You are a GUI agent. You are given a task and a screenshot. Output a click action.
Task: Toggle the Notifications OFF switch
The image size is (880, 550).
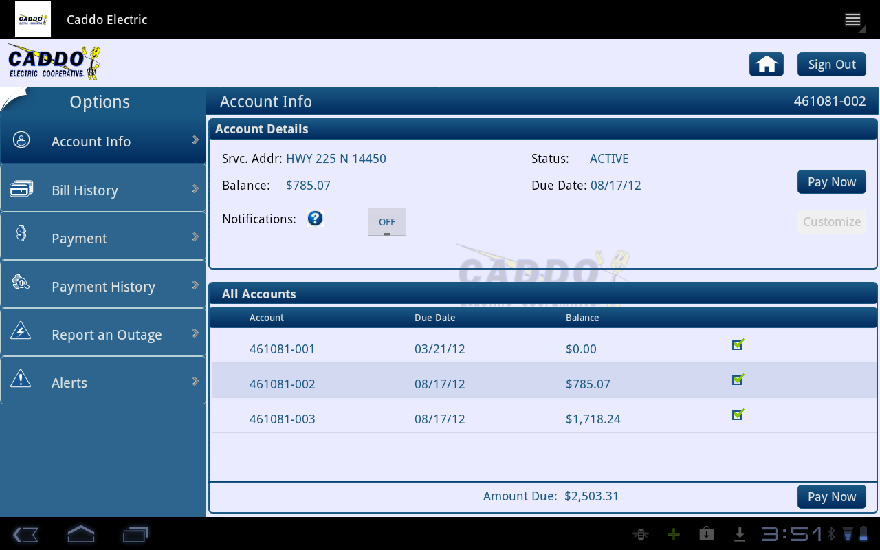pyautogui.click(x=387, y=222)
